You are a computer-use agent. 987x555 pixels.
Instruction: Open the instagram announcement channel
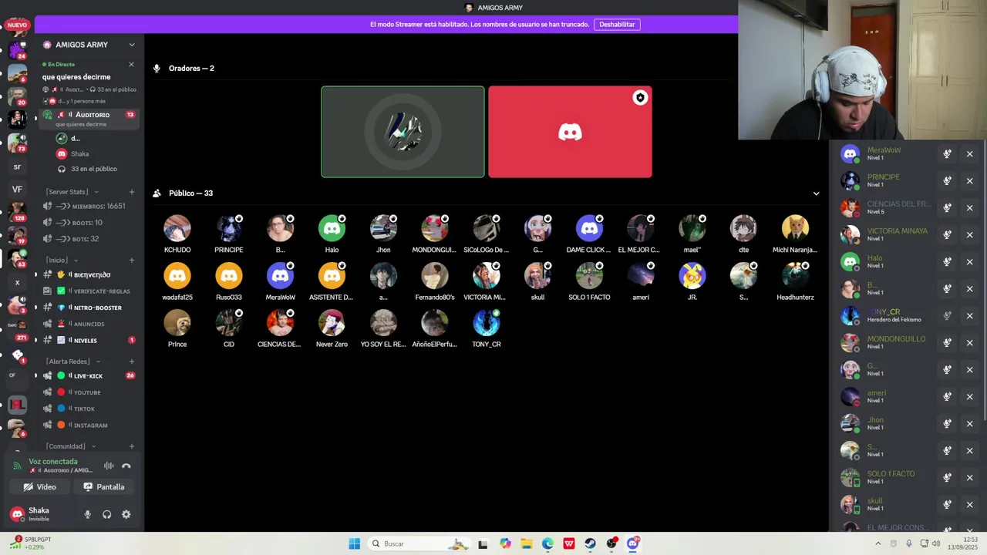pos(89,425)
